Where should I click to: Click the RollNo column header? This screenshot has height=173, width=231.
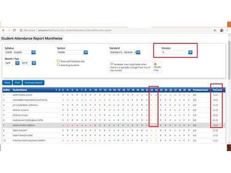[x=6, y=90]
